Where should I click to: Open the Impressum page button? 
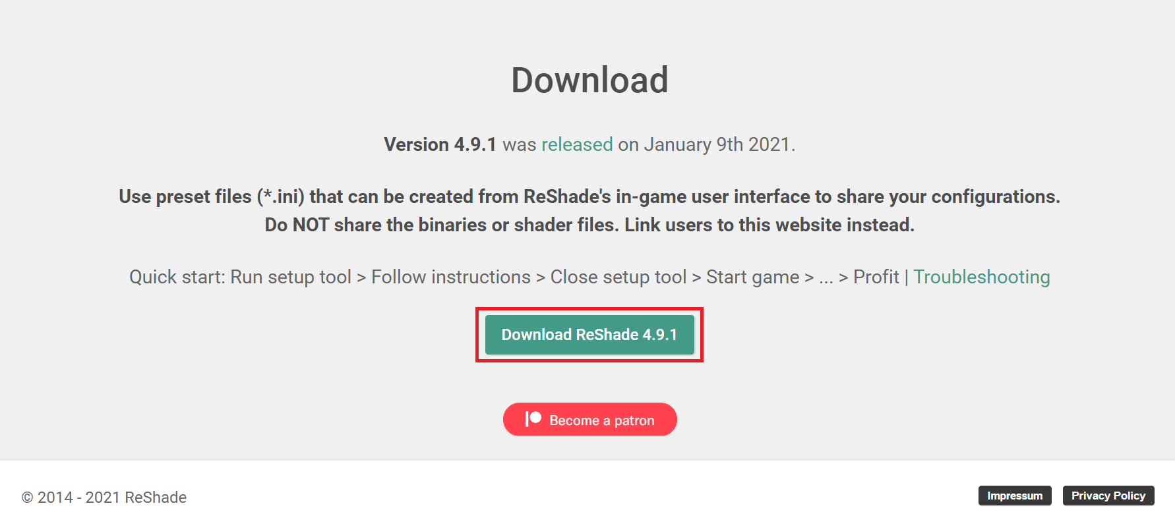pos(1015,496)
